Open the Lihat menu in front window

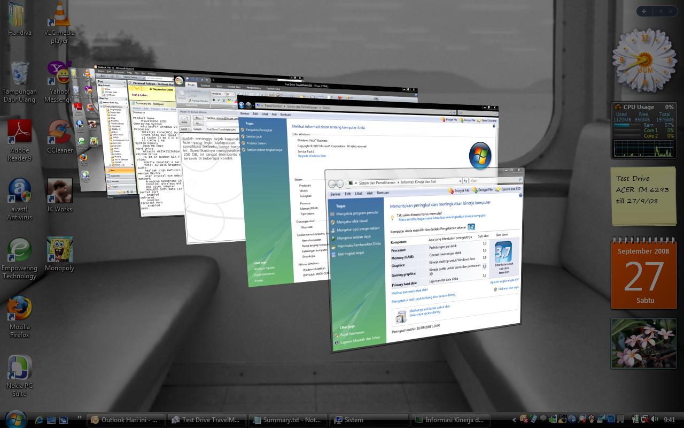[x=359, y=194]
